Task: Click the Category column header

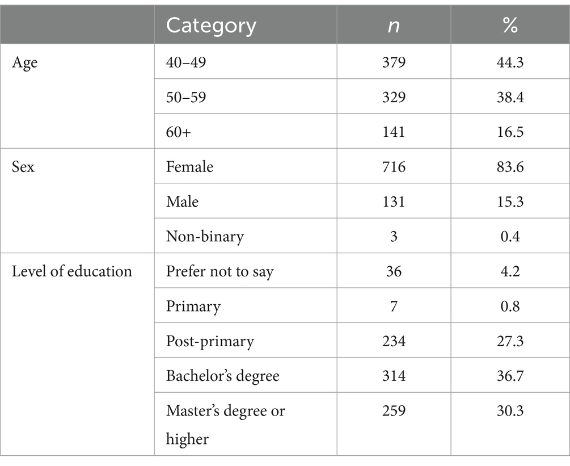Action: 211,26
